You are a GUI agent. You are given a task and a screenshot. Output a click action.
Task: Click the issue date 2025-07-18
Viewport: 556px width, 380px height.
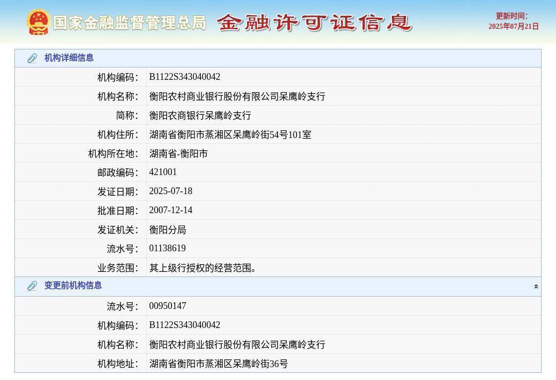(170, 191)
